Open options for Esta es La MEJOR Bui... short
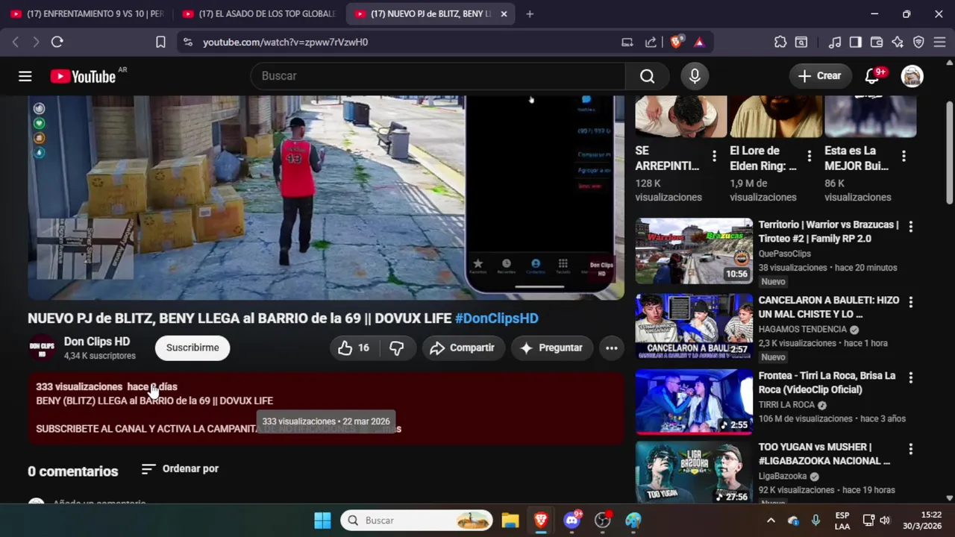This screenshot has width=955, height=537. (904, 156)
